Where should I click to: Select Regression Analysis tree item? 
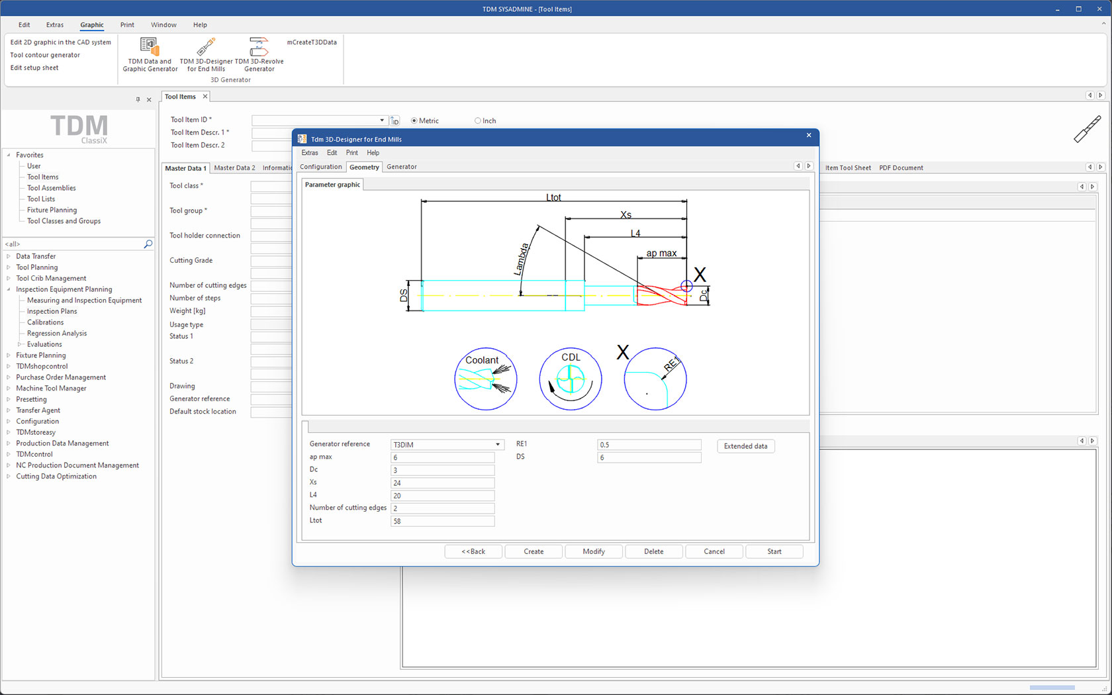pyautogui.click(x=57, y=334)
